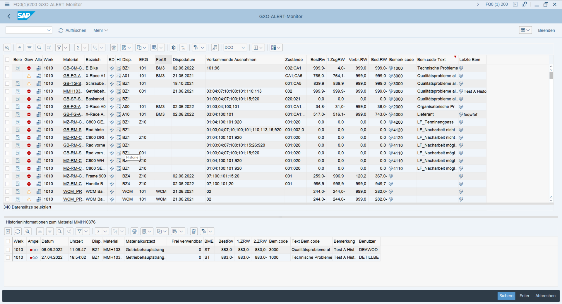This screenshot has width=562, height=304.
Task: Click the filter funnel icon in upper toolbar
Action: pos(59,48)
